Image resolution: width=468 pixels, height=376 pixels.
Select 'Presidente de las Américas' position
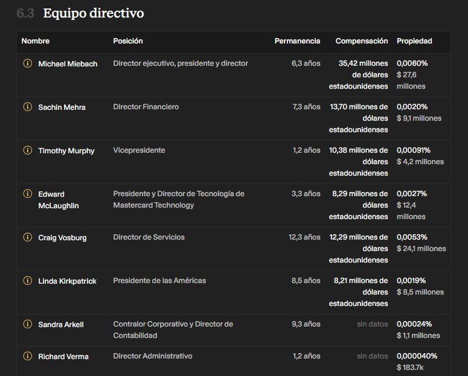pyautogui.click(x=159, y=281)
